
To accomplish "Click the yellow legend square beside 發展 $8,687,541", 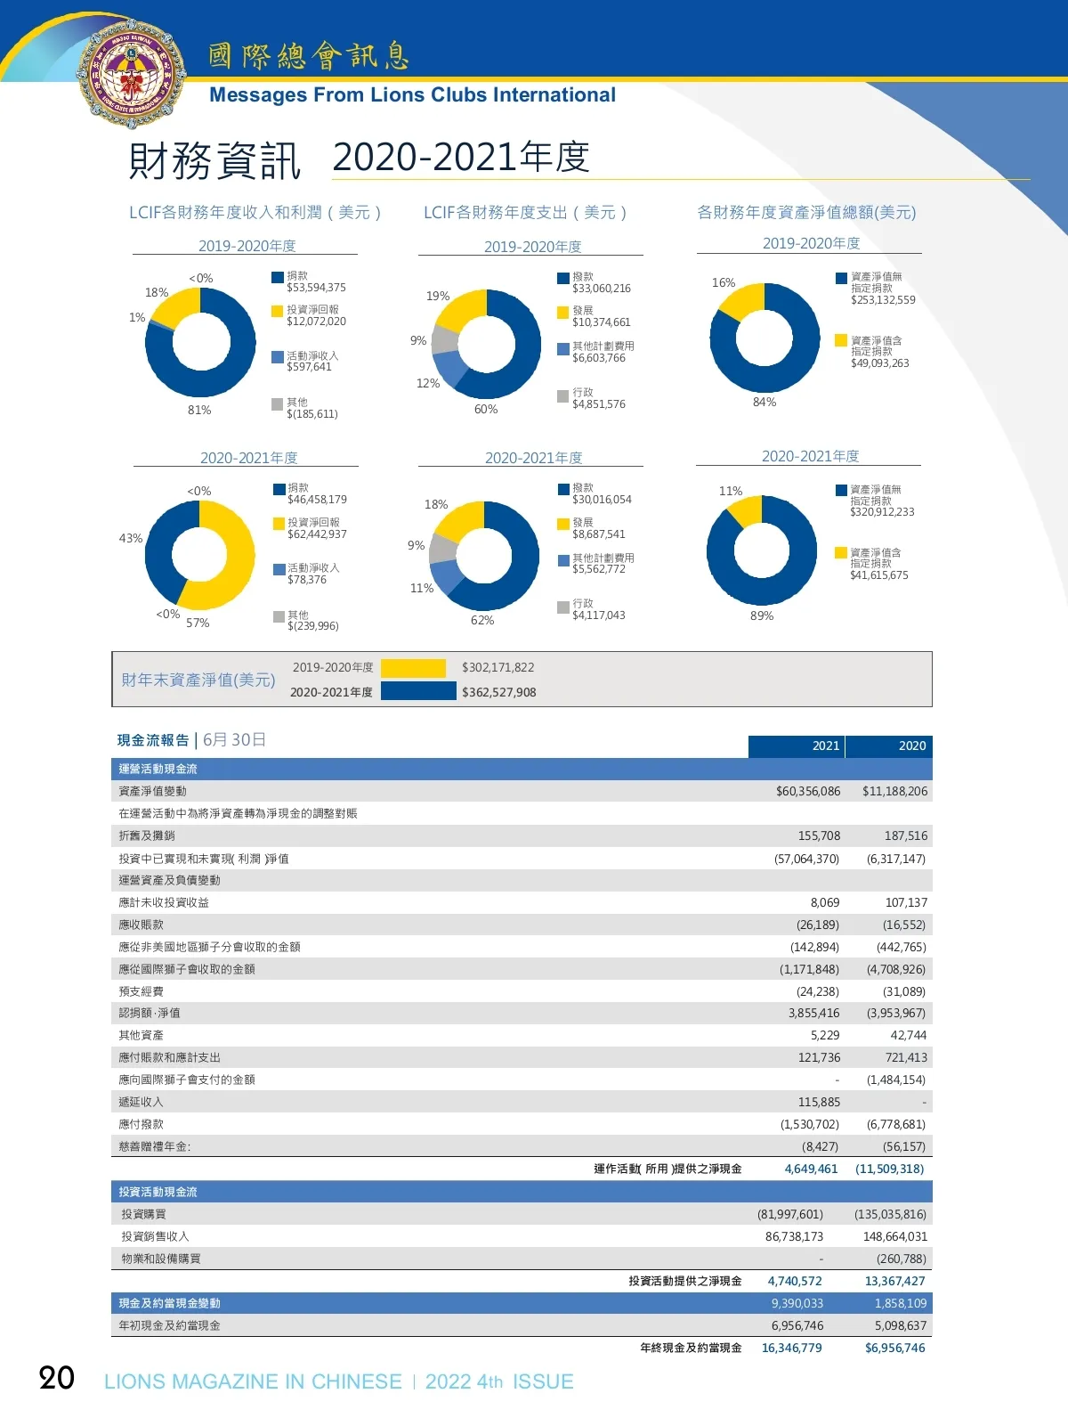I will (x=563, y=524).
